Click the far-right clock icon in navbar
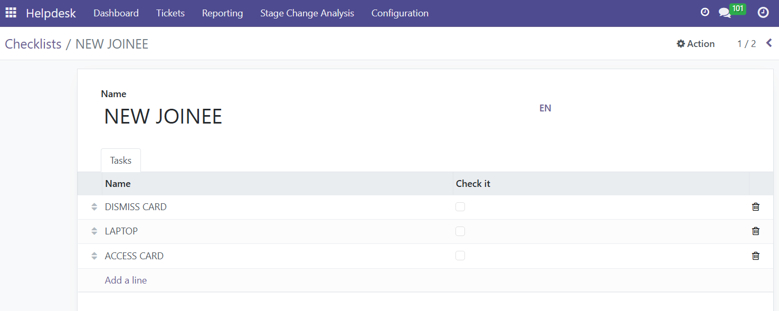 pyautogui.click(x=763, y=13)
